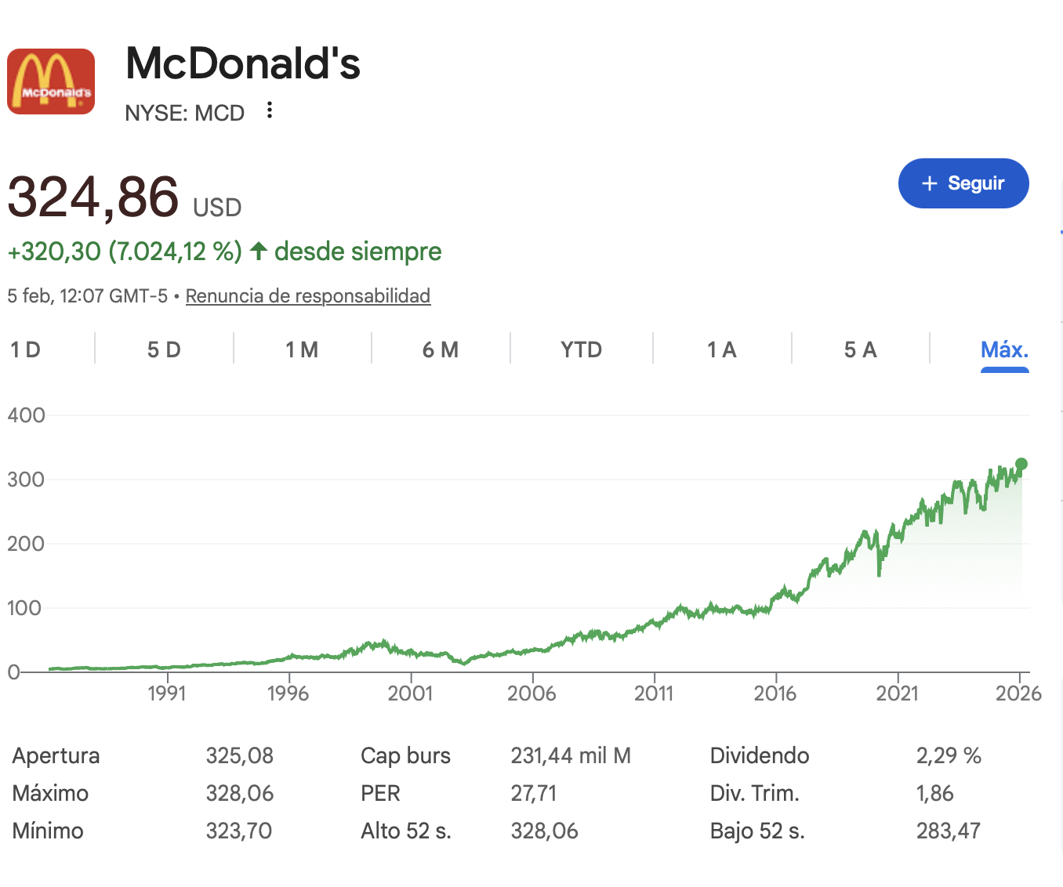The height and width of the screenshot is (887, 1063).
Task: Click the McDonald's company title
Action: [x=243, y=63]
